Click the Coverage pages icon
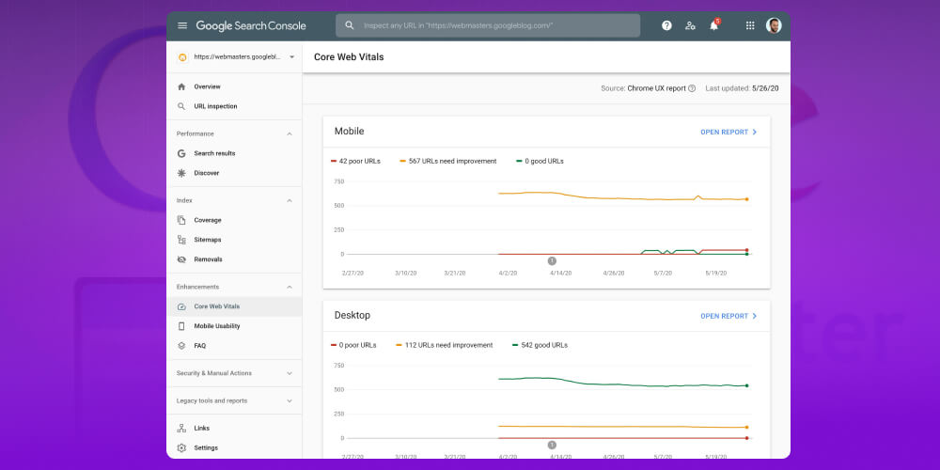The width and height of the screenshot is (940, 470). 181,220
